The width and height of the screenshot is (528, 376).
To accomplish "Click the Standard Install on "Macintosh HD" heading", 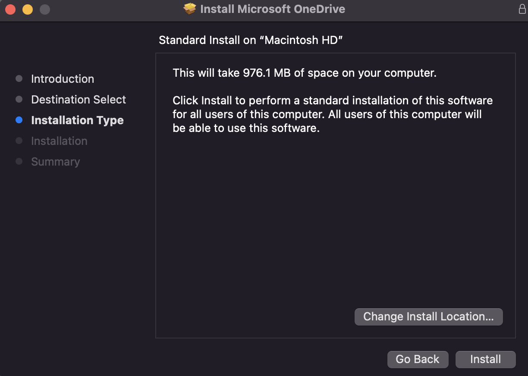I will [251, 40].
